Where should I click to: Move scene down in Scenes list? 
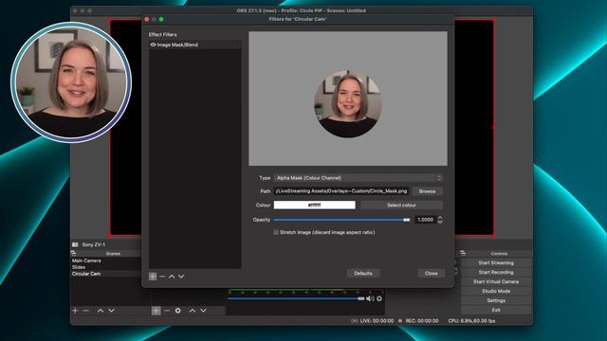111,311
